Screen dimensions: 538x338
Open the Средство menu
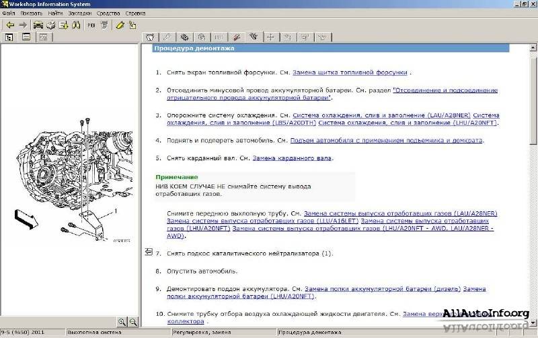[108, 13]
